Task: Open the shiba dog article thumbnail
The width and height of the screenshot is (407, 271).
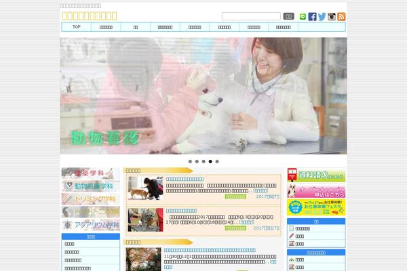Action: (x=145, y=188)
